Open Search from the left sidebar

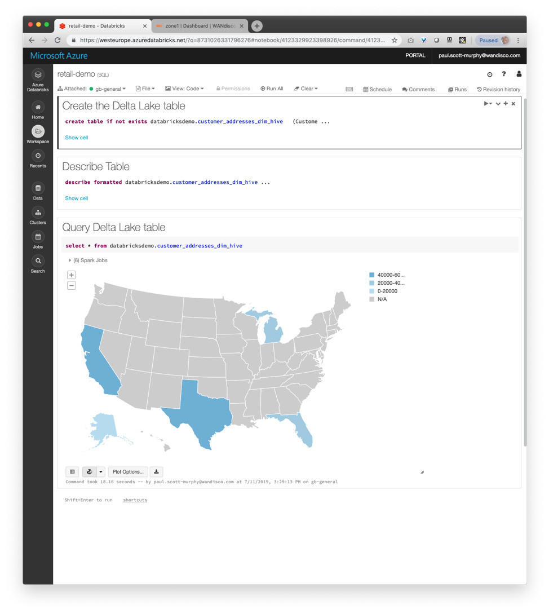(38, 261)
